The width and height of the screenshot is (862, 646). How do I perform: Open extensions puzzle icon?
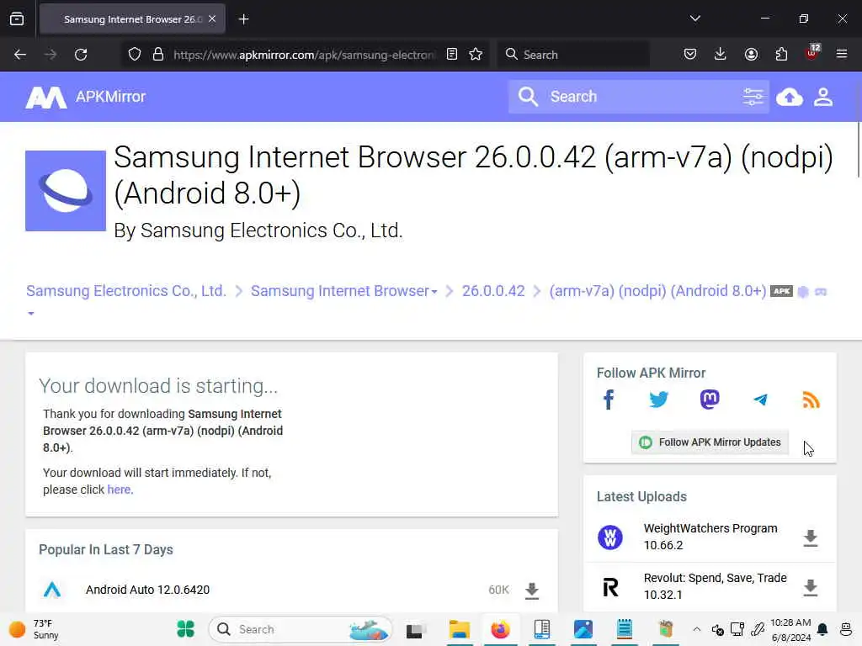(x=781, y=54)
